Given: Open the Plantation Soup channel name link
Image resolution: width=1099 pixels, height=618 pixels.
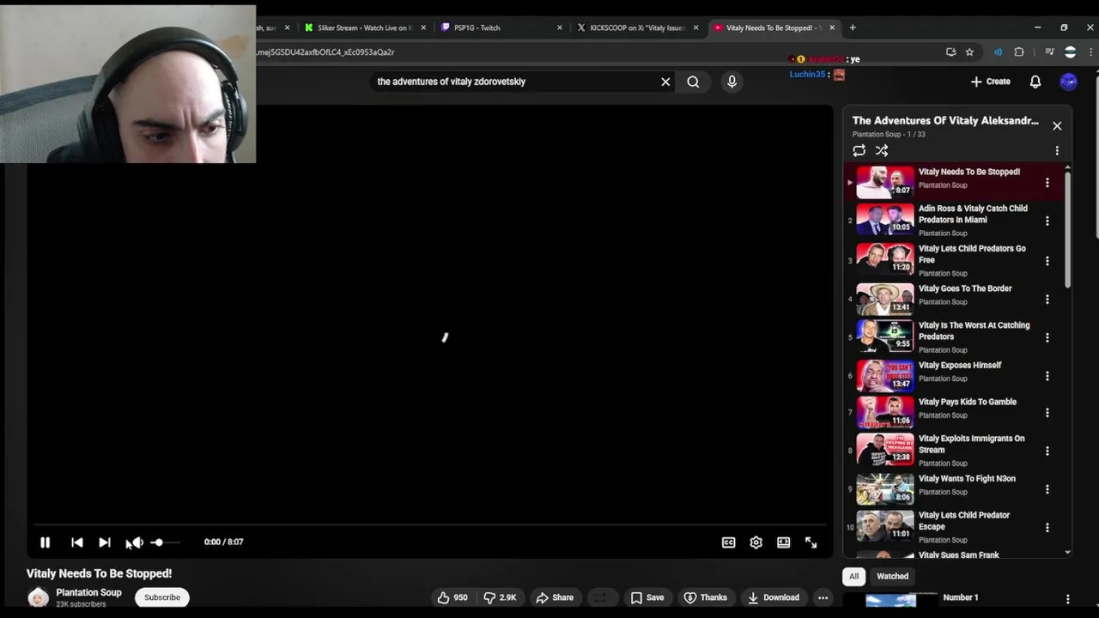Looking at the screenshot, I should (x=88, y=593).
